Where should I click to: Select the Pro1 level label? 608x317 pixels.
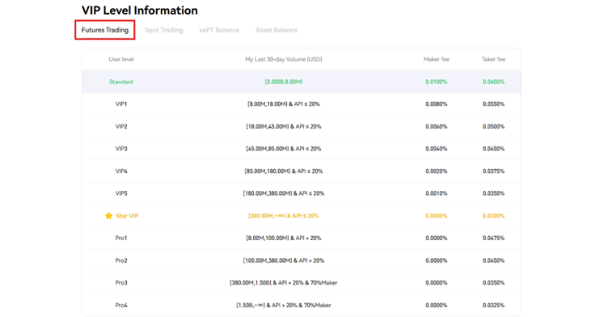pyautogui.click(x=121, y=238)
